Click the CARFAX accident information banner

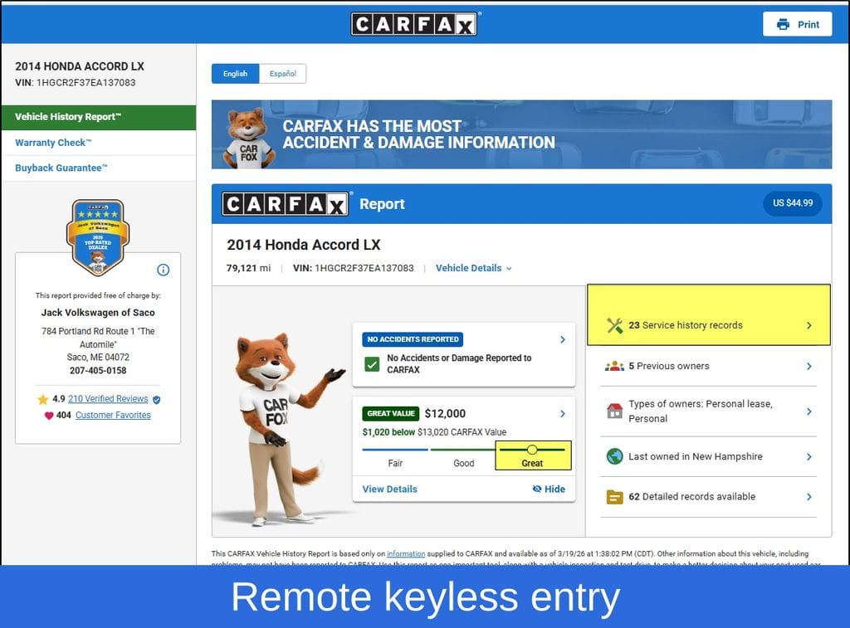(x=521, y=134)
